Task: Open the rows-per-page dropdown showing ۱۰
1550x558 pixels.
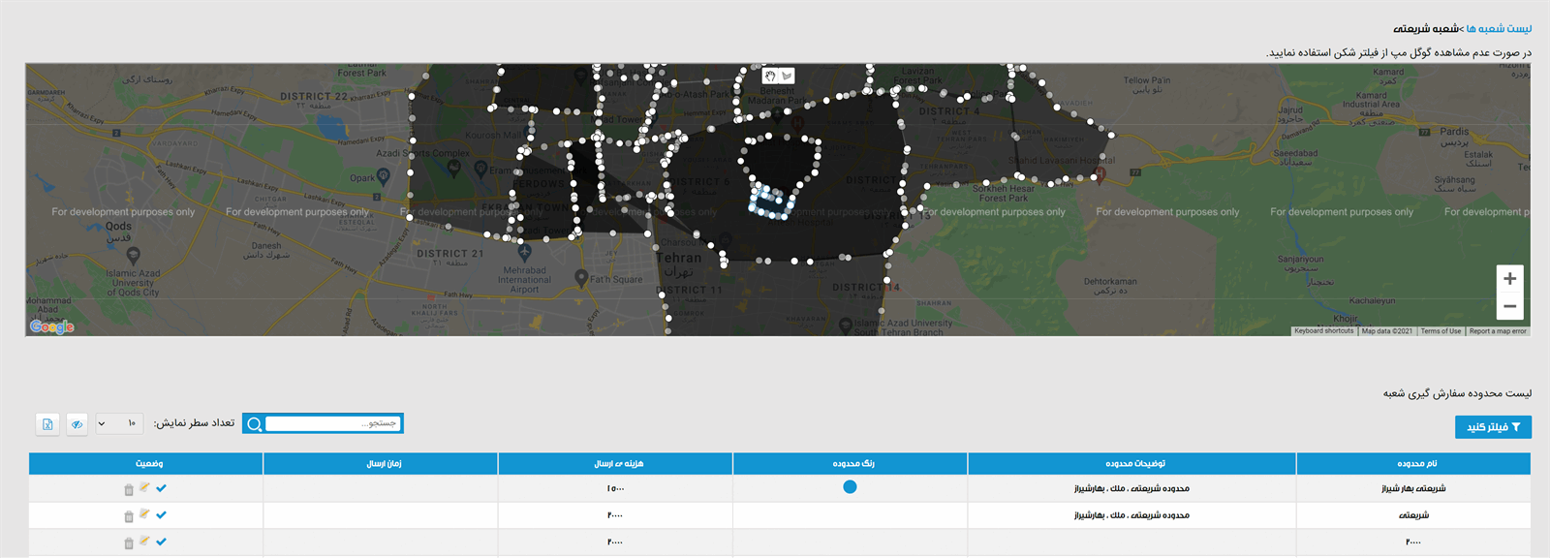Action: 119,423
